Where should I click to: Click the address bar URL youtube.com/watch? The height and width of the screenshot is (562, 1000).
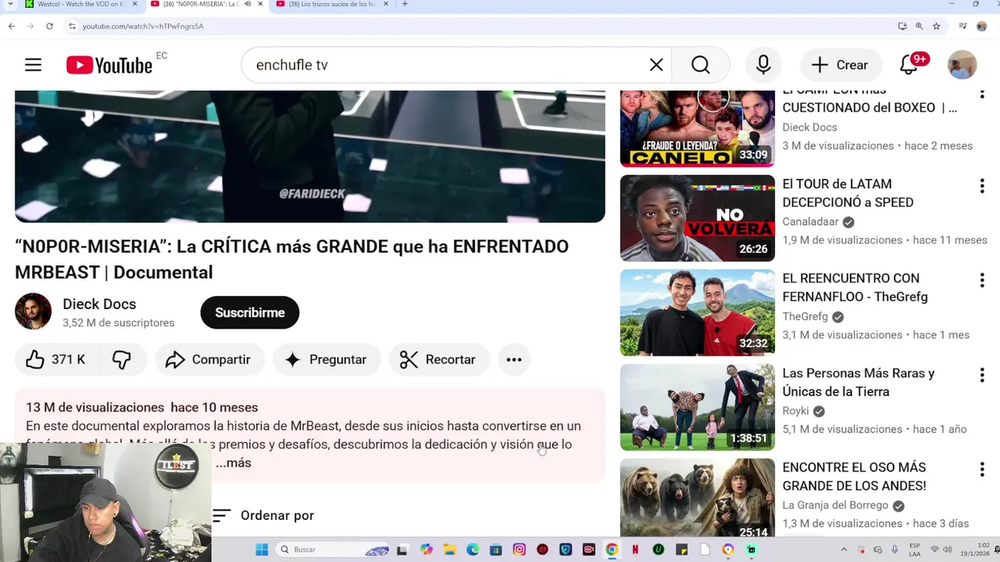[x=143, y=26]
